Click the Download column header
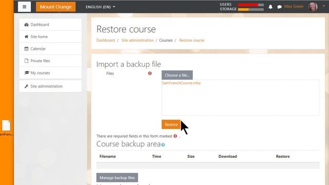 [228, 156]
